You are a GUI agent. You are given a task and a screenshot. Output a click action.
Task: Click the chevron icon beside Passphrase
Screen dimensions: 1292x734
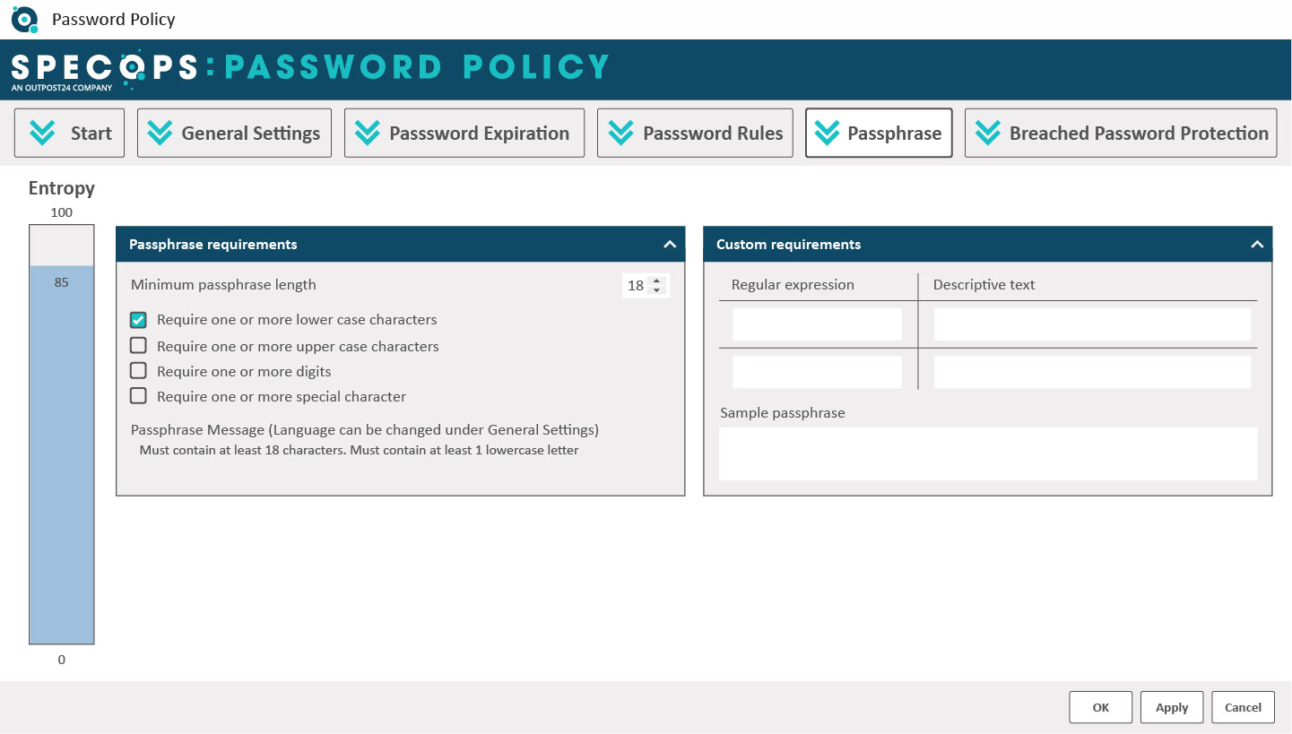[826, 134]
